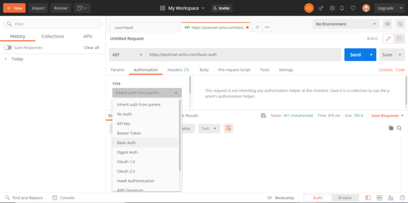Screen dimensions: 408x203
Task: Click the Invite button
Action: (x=222, y=8)
